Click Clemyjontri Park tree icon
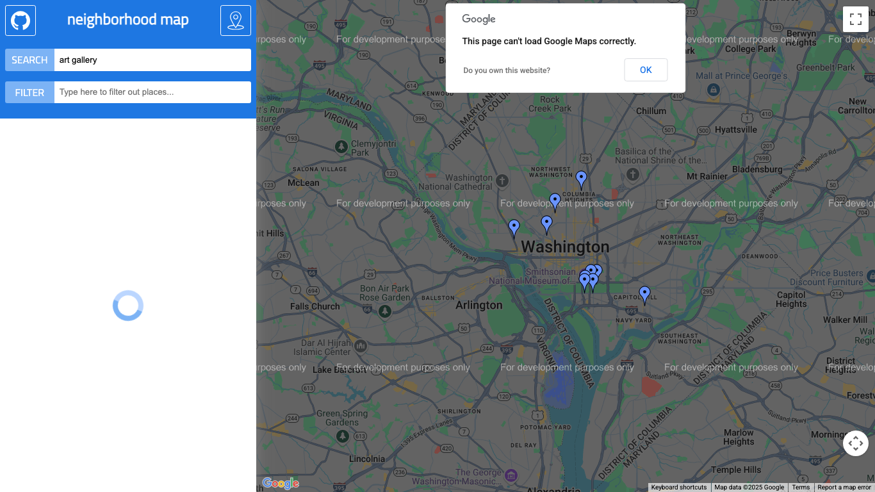The image size is (875, 492). 341,147
